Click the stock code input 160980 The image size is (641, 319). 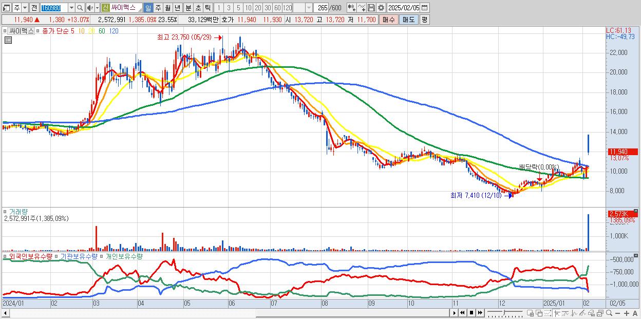tap(54, 8)
